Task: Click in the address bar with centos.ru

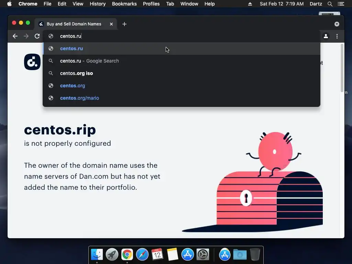Action: coord(181,36)
